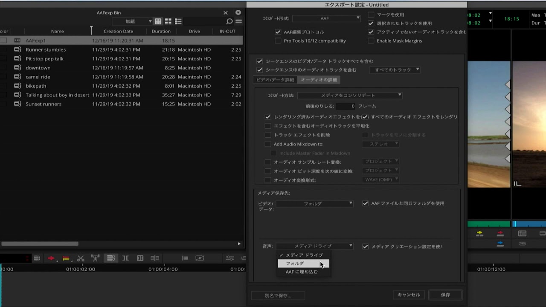This screenshot has height=307, width=546.
Task: Click red overwrite arrow under monitor
Action: coord(500,233)
